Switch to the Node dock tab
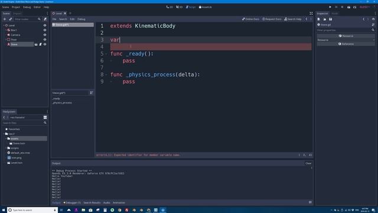Screen dimensions: 378x213 (x=335, y=13)
